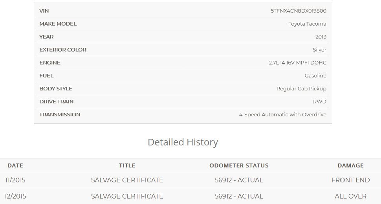381x204 pixels.
Task: Click the ODOMETER STATUS column header
Action: (239, 165)
